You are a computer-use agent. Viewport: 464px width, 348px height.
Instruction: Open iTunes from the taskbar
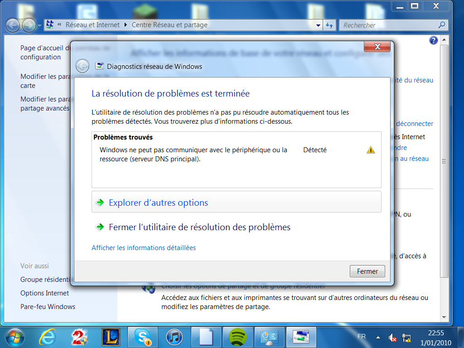174,337
